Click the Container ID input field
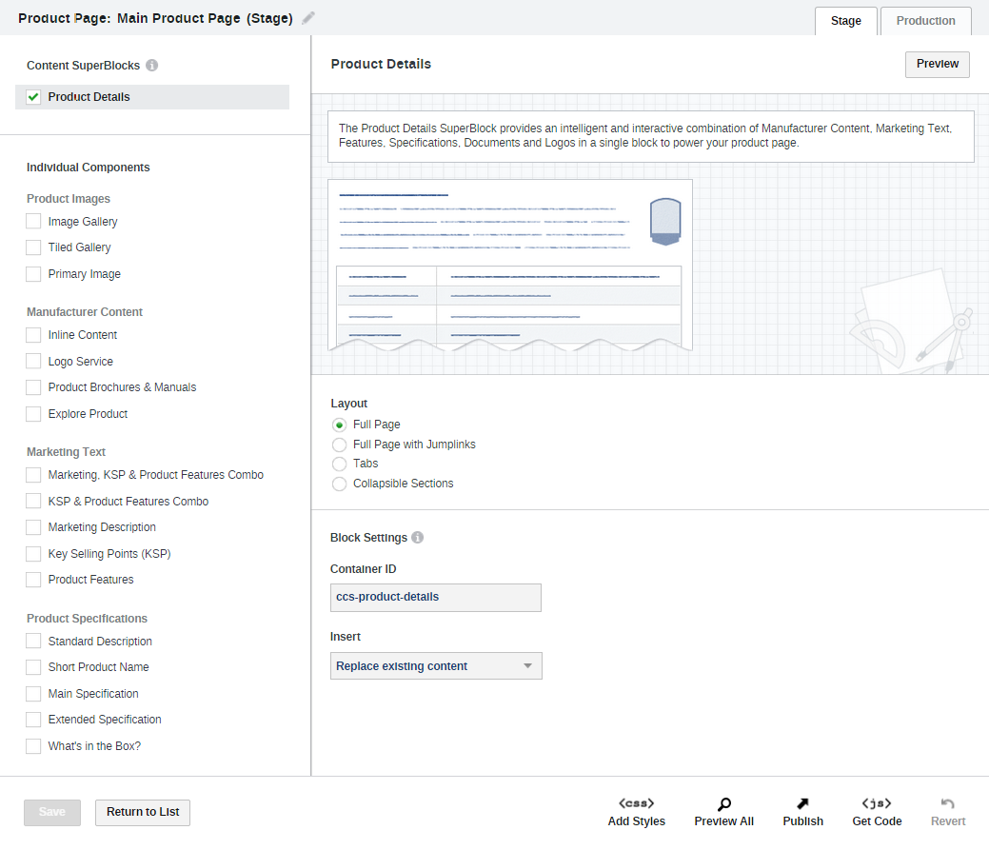This screenshot has height=850, width=989. point(436,598)
